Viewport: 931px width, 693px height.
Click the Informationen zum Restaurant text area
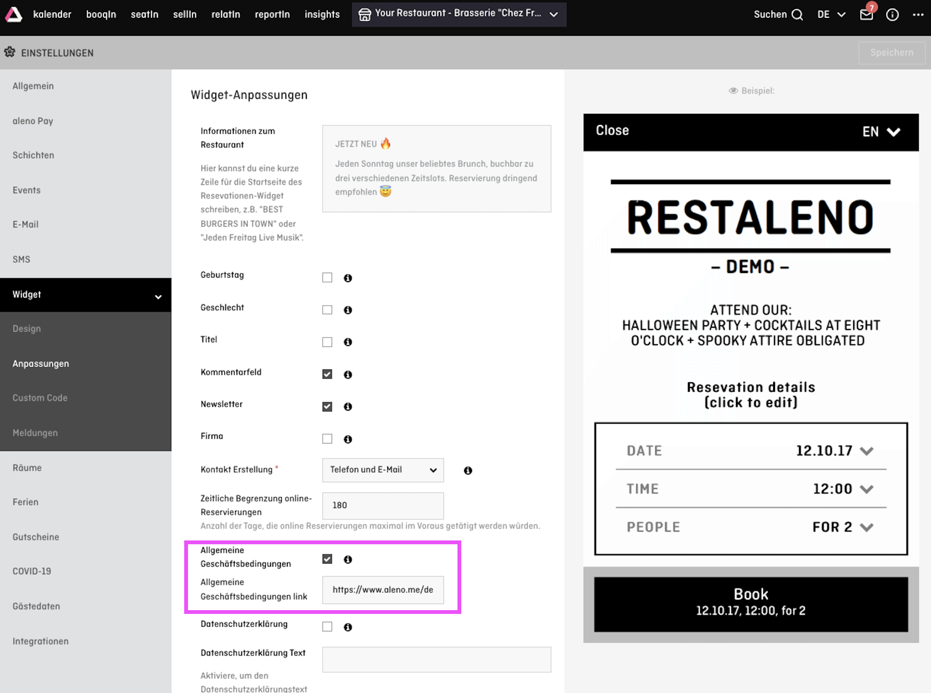coord(437,169)
